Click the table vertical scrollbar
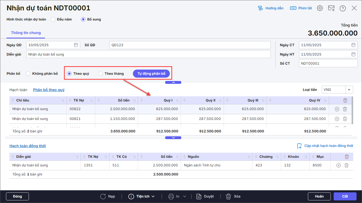 click(352, 110)
